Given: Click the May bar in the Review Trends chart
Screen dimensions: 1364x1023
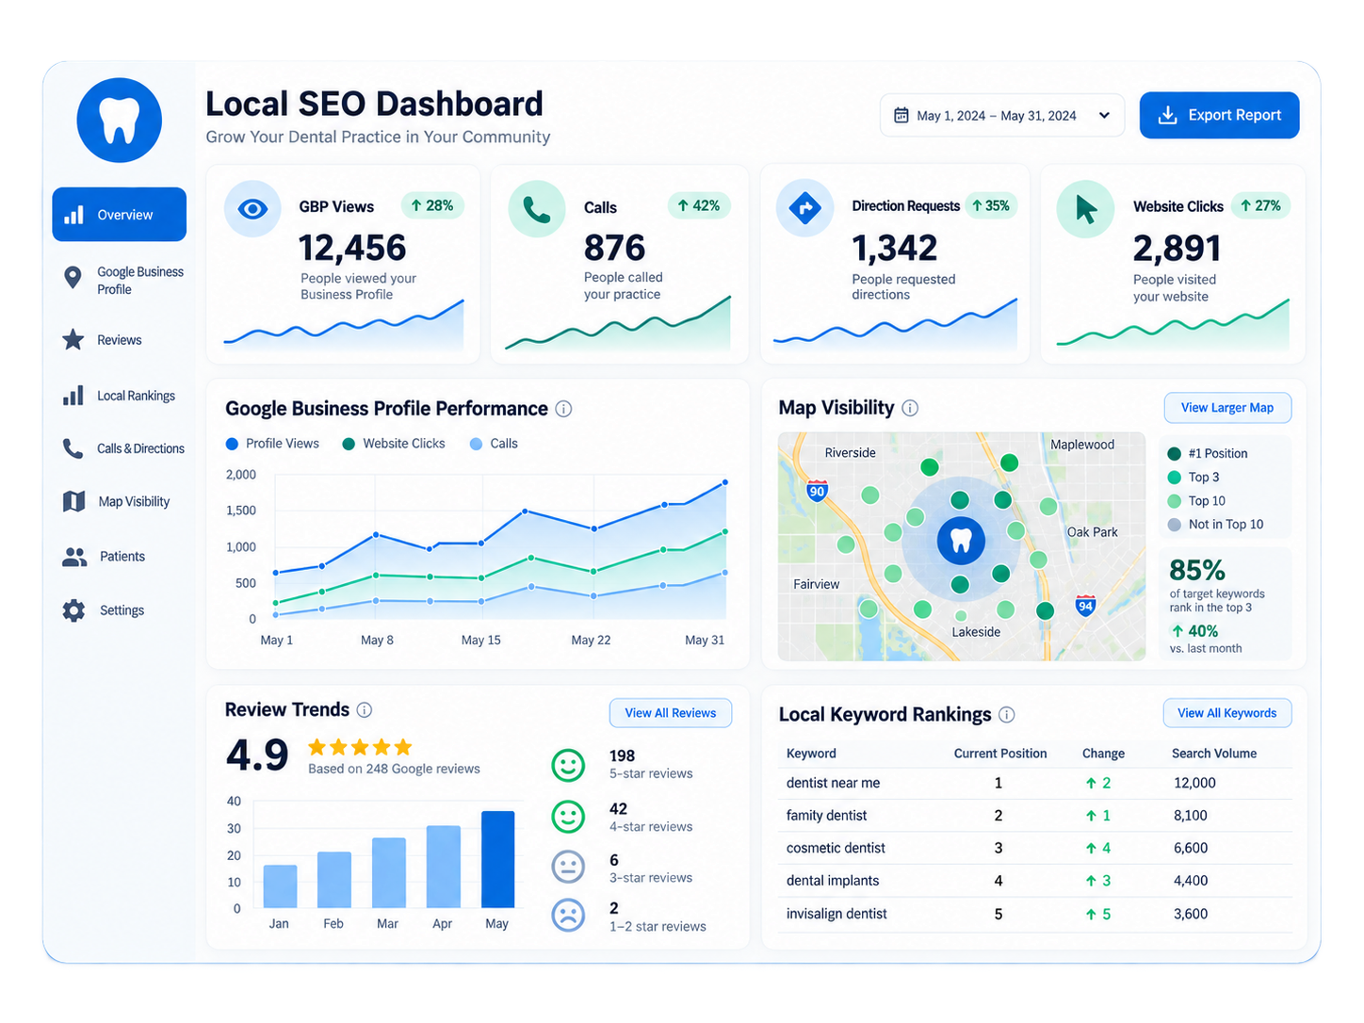Looking at the screenshot, I should coord(497,859).
